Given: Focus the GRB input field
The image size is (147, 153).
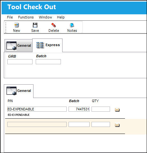Looking at the screenshot, I should point(20,62).
